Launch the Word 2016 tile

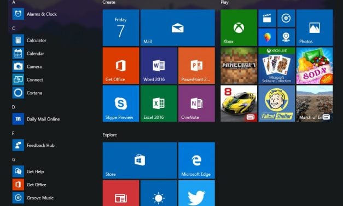click(159, 66)
